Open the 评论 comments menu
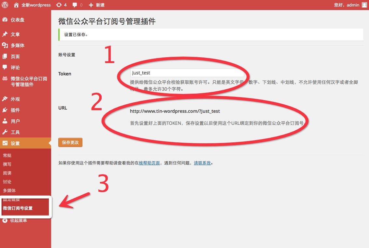Screen dimensions: 369x248 point(15,68)
